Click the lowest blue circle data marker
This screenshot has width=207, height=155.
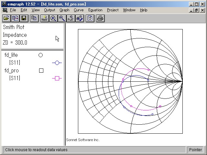point(152,114)
